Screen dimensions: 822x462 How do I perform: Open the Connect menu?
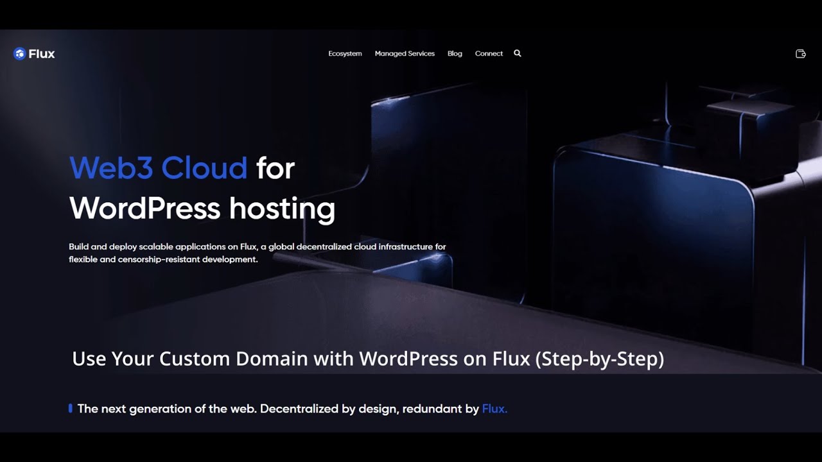tap(489, 54)
